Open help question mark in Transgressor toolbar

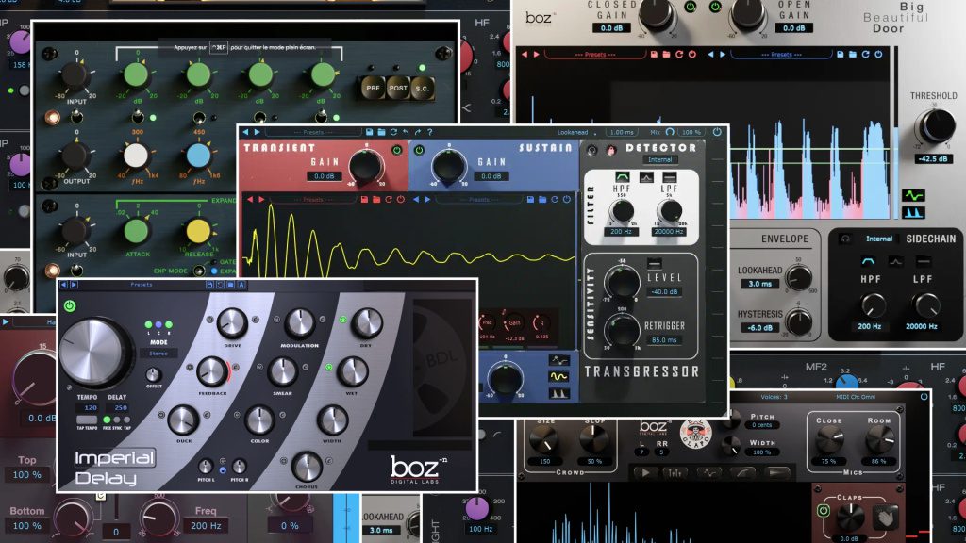429,132
